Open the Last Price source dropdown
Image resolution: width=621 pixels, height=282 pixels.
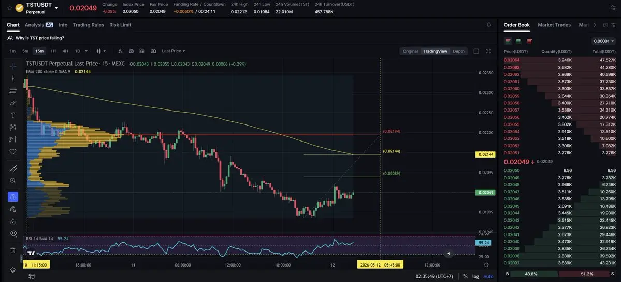pyautogui.click(x=174, y=51)
